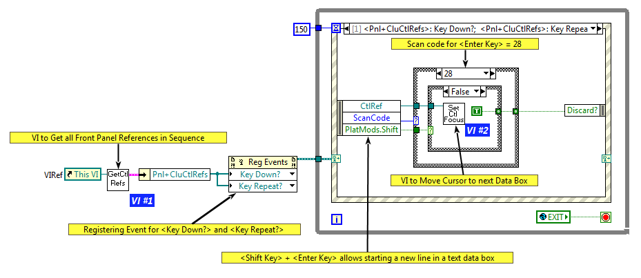Select the Shift Key + Enter Key comment
Image resolution: width=641 pixels, height=278 pixels.
(368, 257)
